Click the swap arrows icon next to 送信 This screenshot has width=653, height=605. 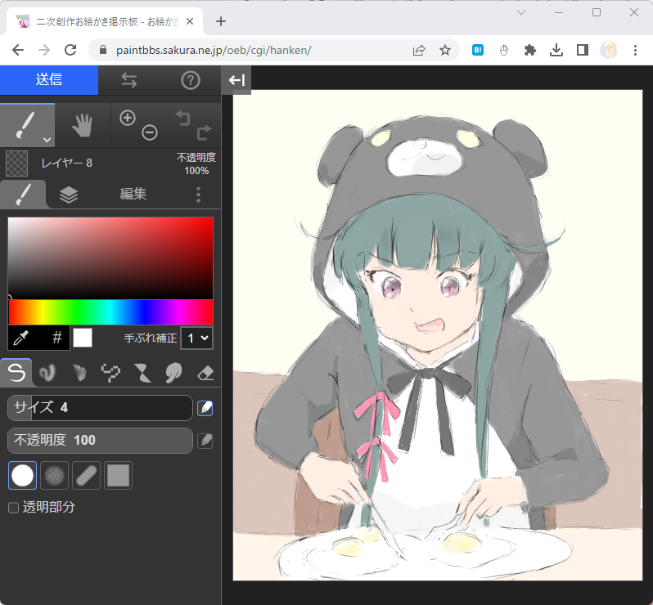[129, 80]
